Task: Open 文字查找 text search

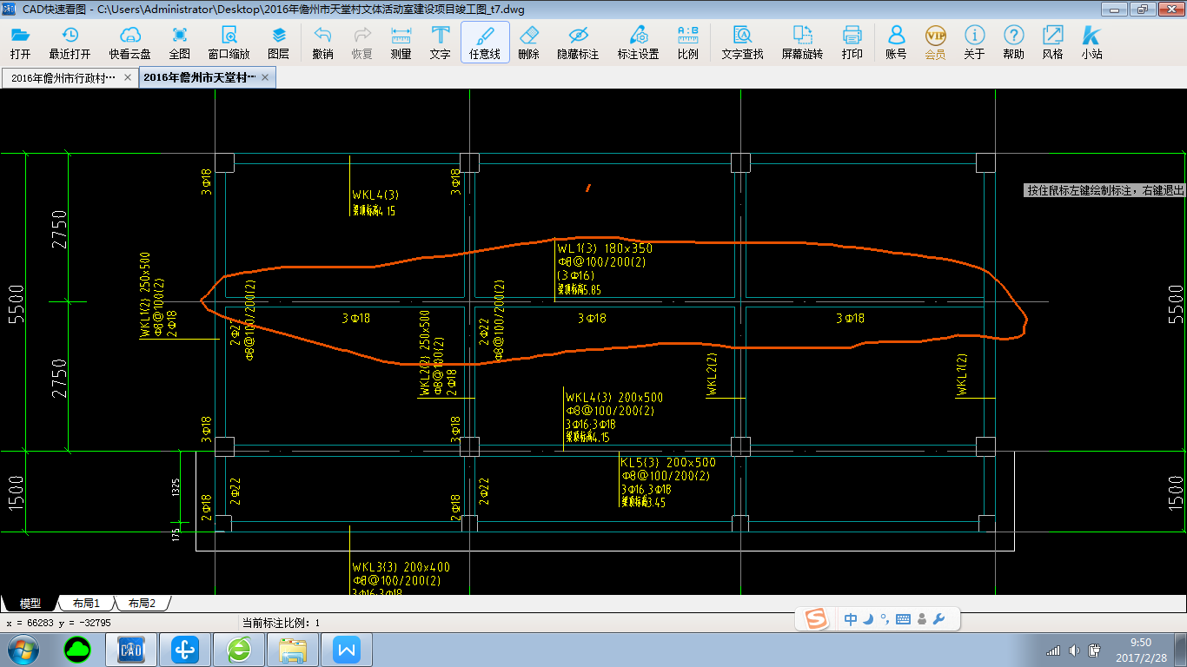Action: (743, 43)
